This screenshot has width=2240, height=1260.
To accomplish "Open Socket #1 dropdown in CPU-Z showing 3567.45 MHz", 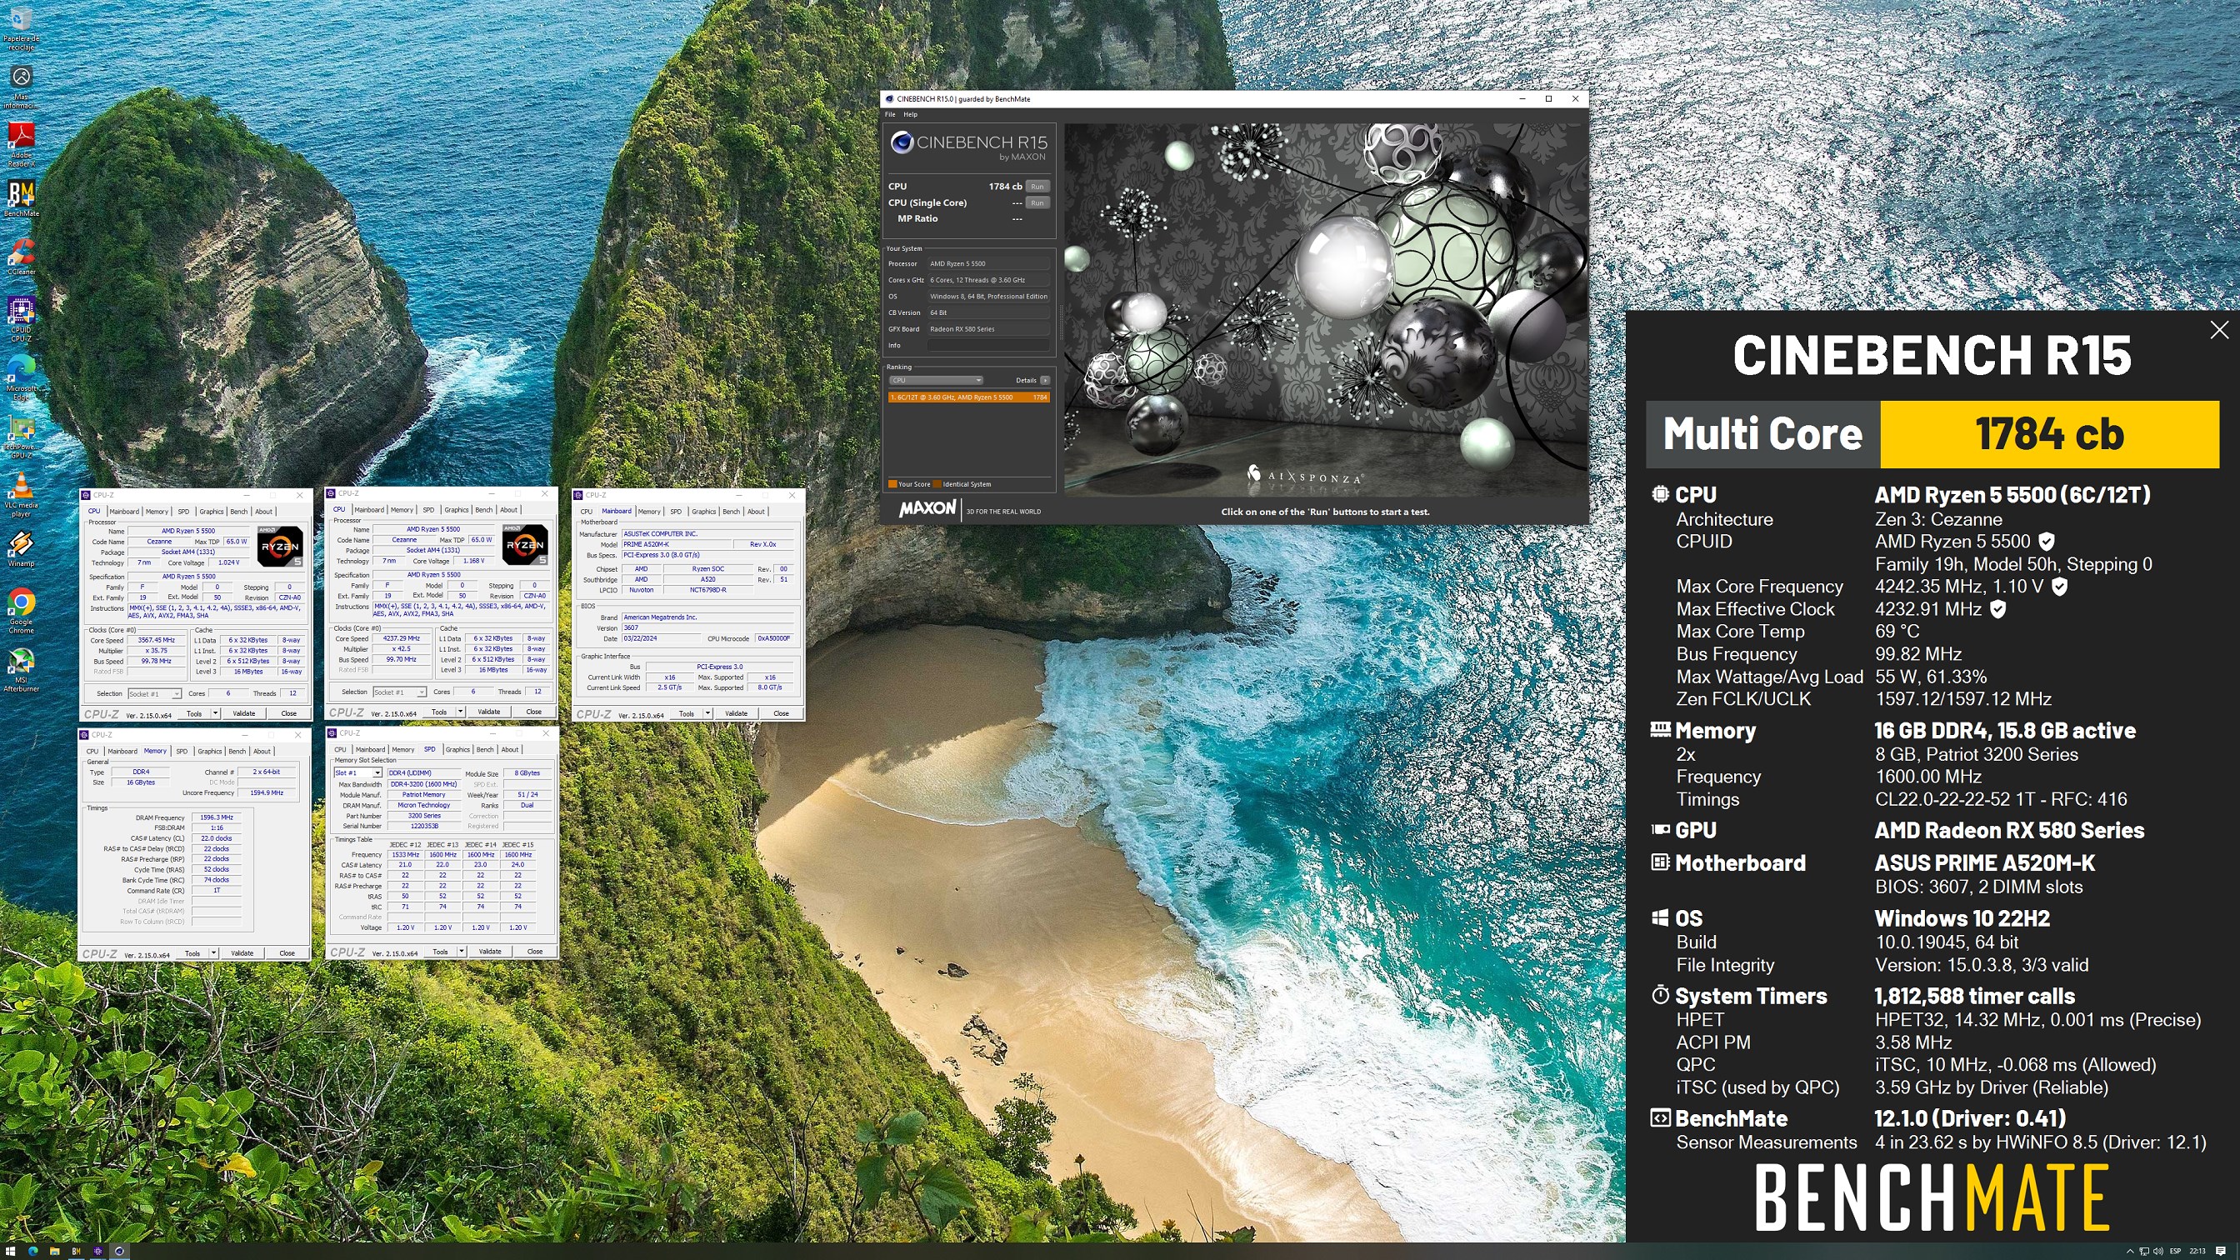I will click(154, 694).
